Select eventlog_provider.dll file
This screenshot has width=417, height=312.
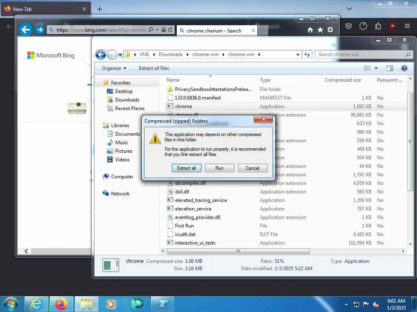(x=286, y=217)
